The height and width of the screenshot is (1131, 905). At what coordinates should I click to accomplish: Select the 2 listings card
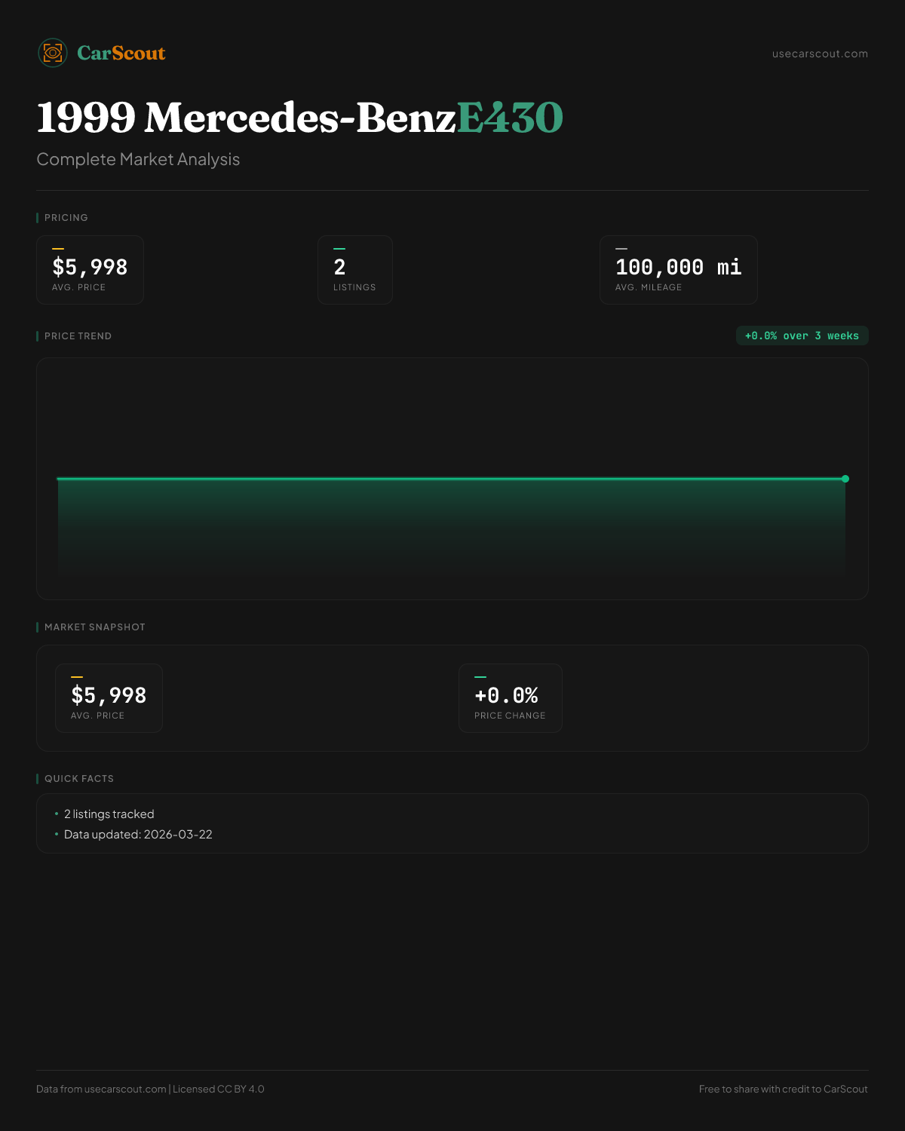(354, 270)
